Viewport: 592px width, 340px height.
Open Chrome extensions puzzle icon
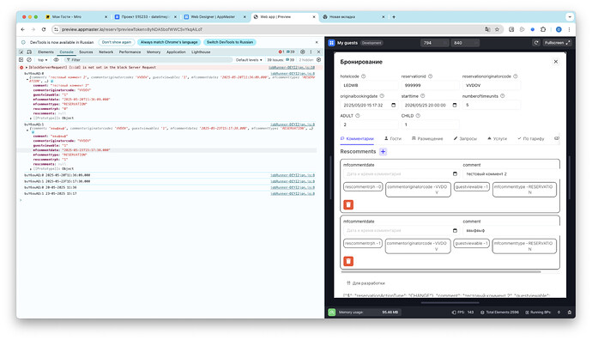(x=543, y=29)
